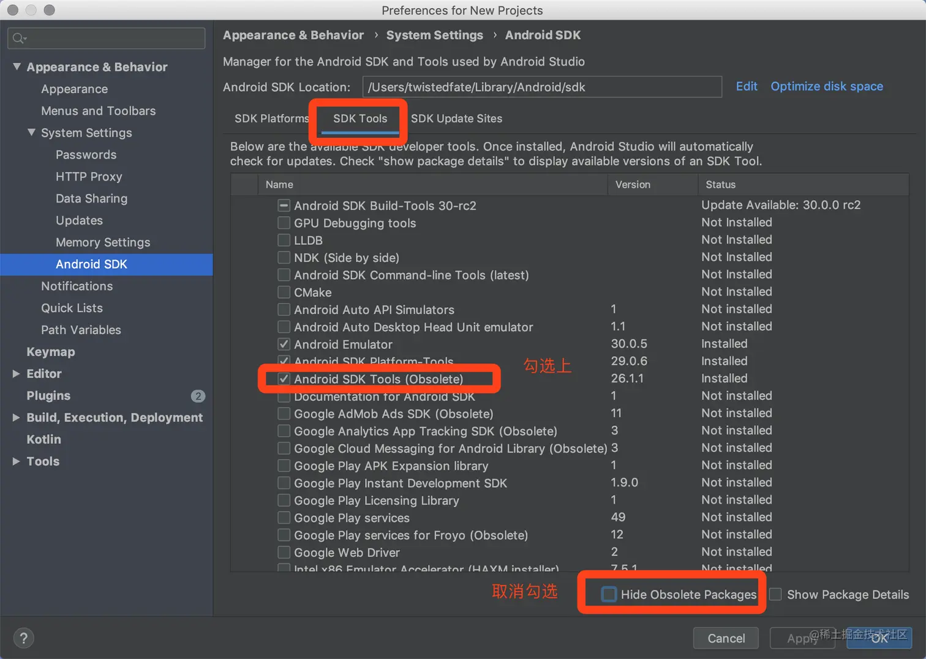Click the Optimize disk space link

827,86
